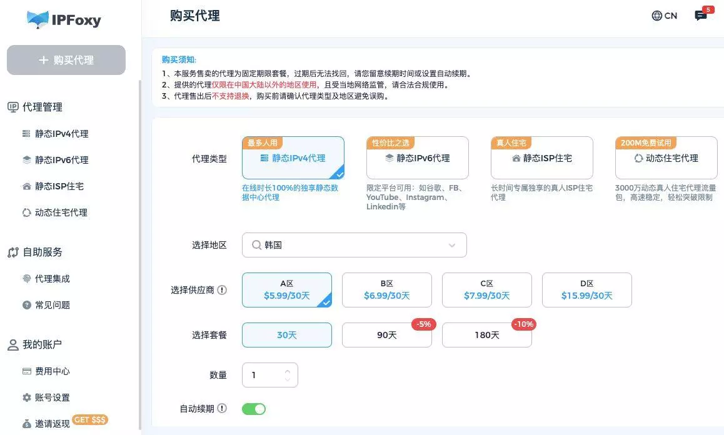The width and height of the screenshot is (724, 435).
Task: Click the 最多人用 tag
Action: click(x=263, y=142)
